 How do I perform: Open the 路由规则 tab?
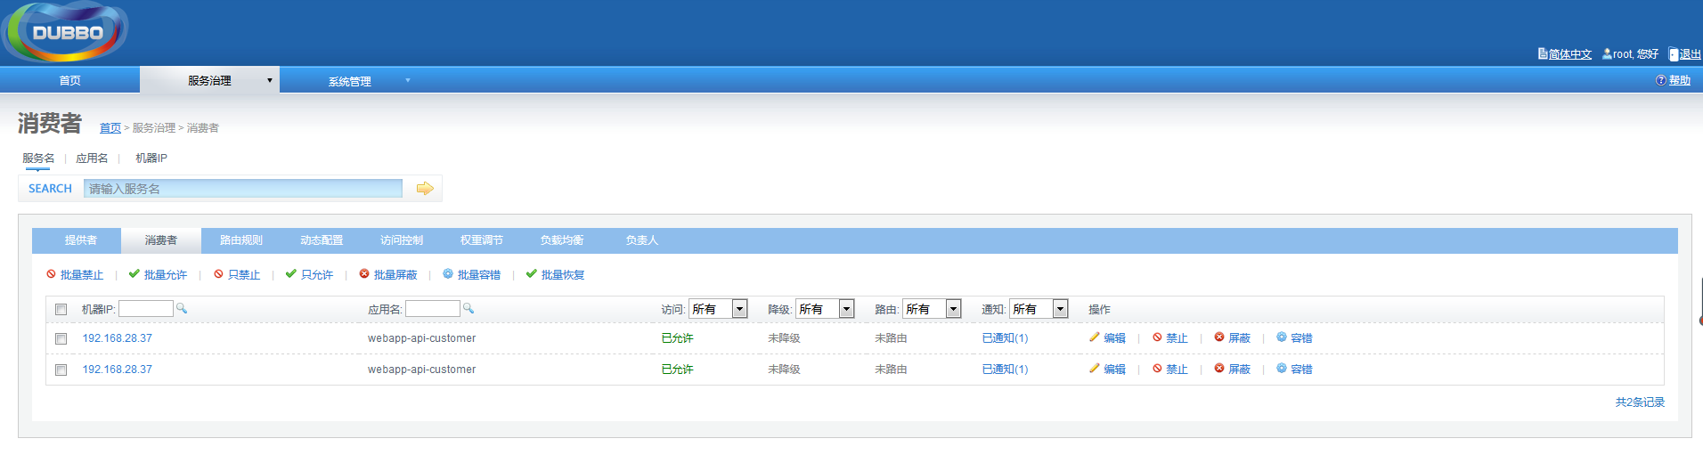[241, 240]
